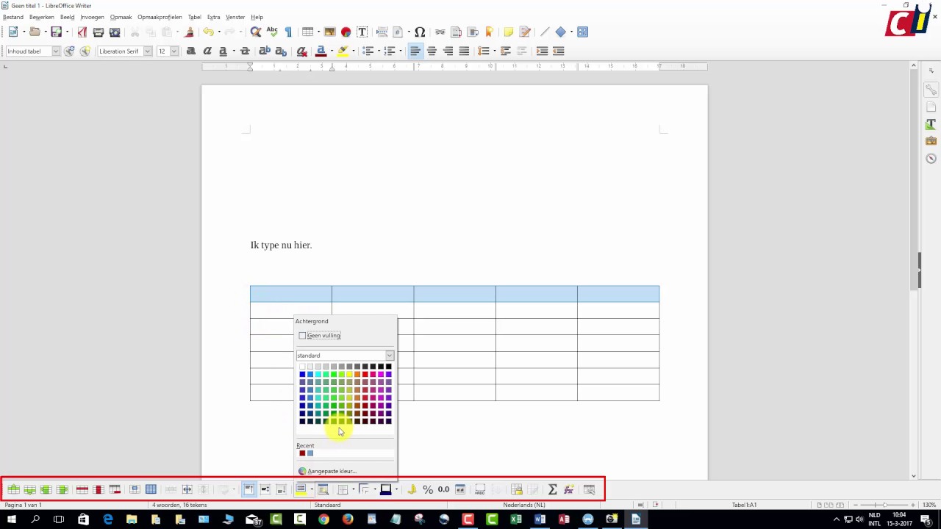Open the Liberation Serif font name dropdown

tap(148, 51)
